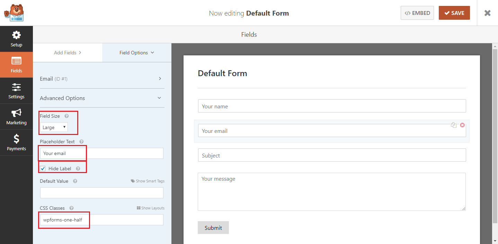Image resolution: width=498 pixels, height=244 pixels.
Task: Open the Setup panel gear icon
Action: click(16, 35)
